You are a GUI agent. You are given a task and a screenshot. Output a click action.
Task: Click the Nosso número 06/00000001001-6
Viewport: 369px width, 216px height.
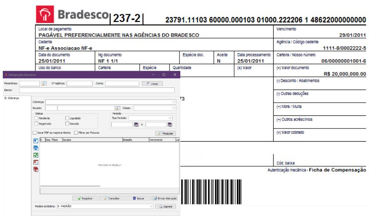[x=343, y=61]
